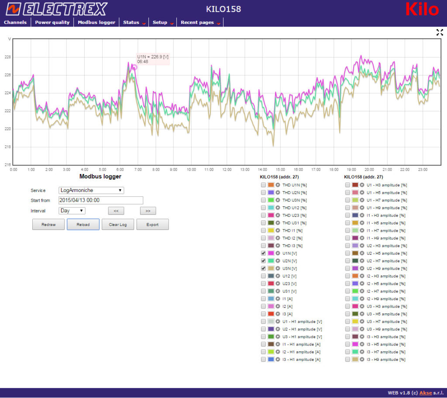The image size is (447, 398).
Task: Go to the Power quality menu item
Action: click(52, 22)
